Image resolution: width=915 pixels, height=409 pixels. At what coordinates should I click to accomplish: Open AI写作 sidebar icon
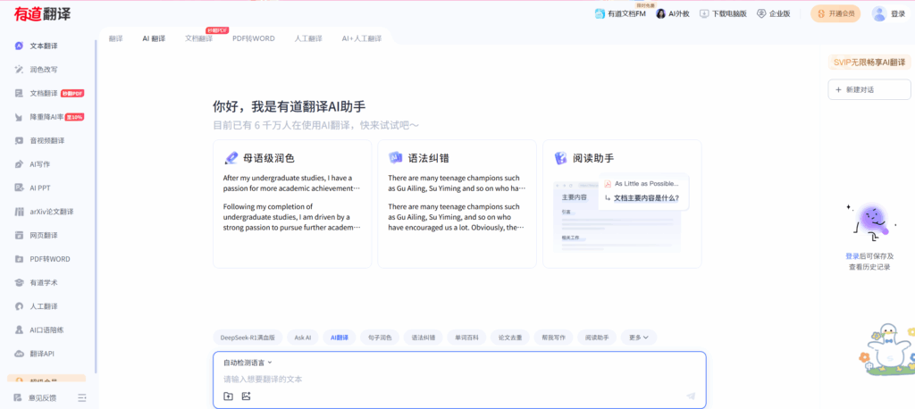pos(20,164)
